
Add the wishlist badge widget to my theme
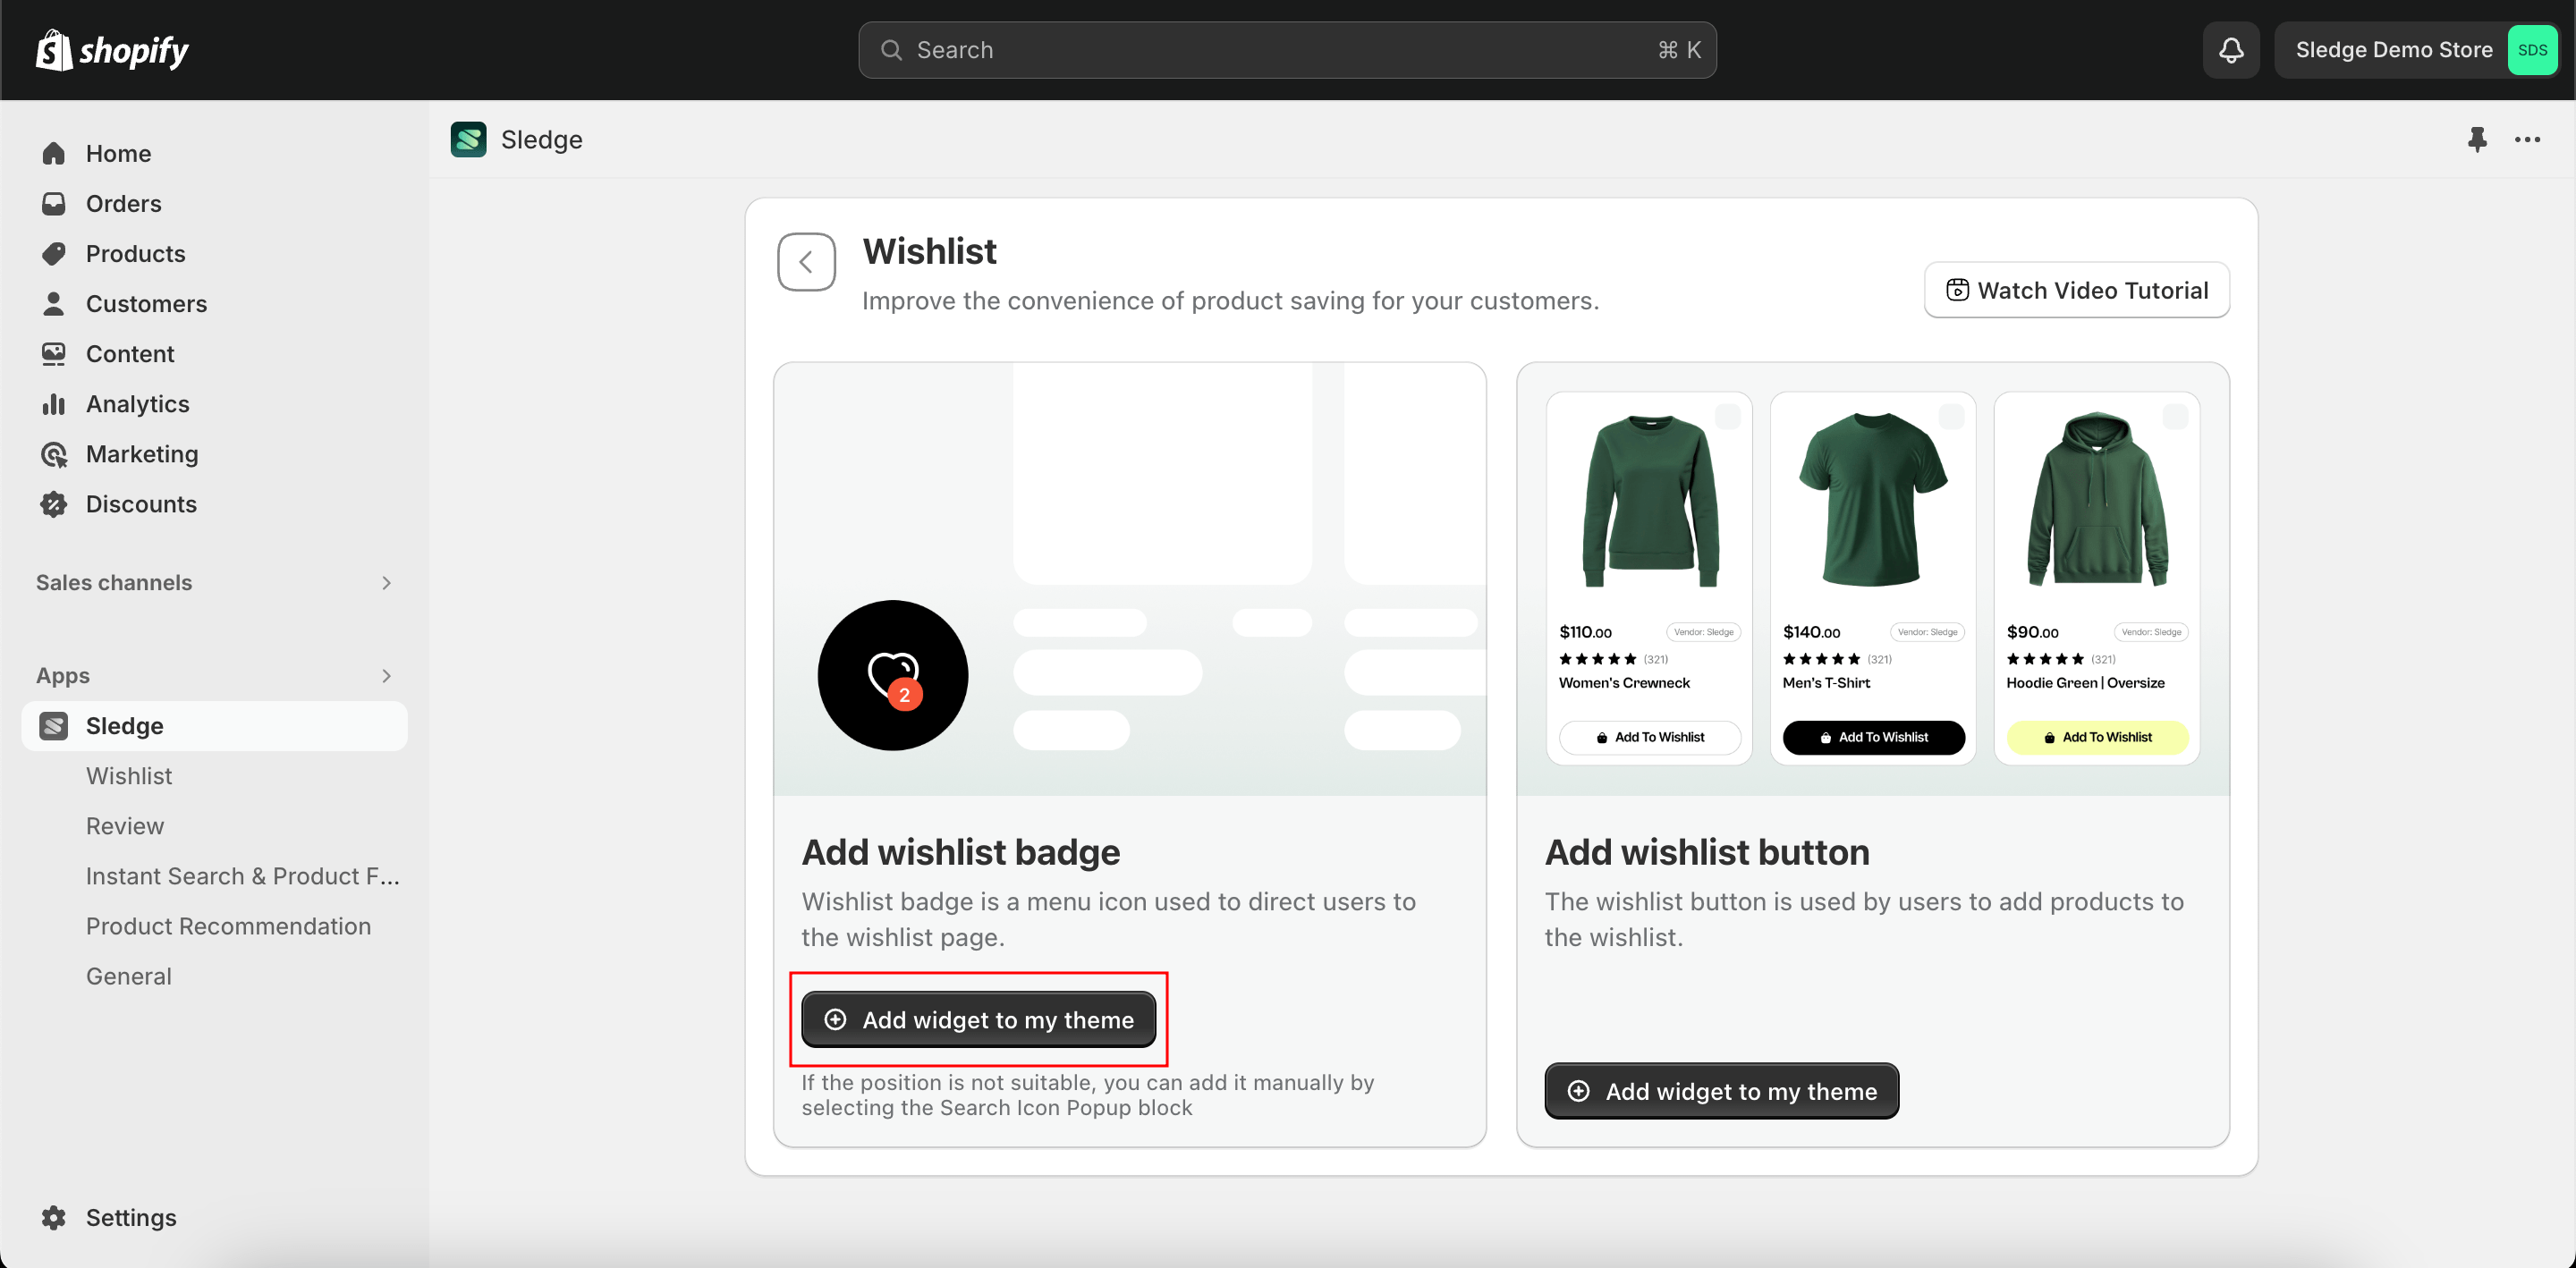(978, 1019)
